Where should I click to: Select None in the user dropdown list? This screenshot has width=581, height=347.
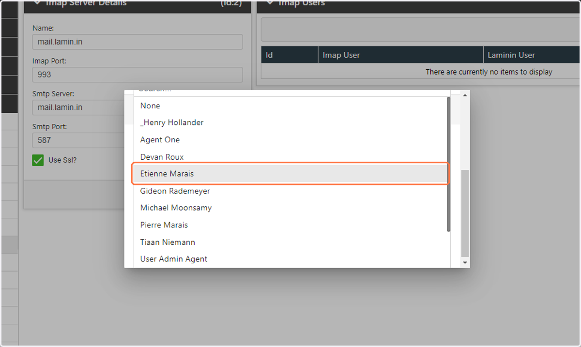[290, 106]
